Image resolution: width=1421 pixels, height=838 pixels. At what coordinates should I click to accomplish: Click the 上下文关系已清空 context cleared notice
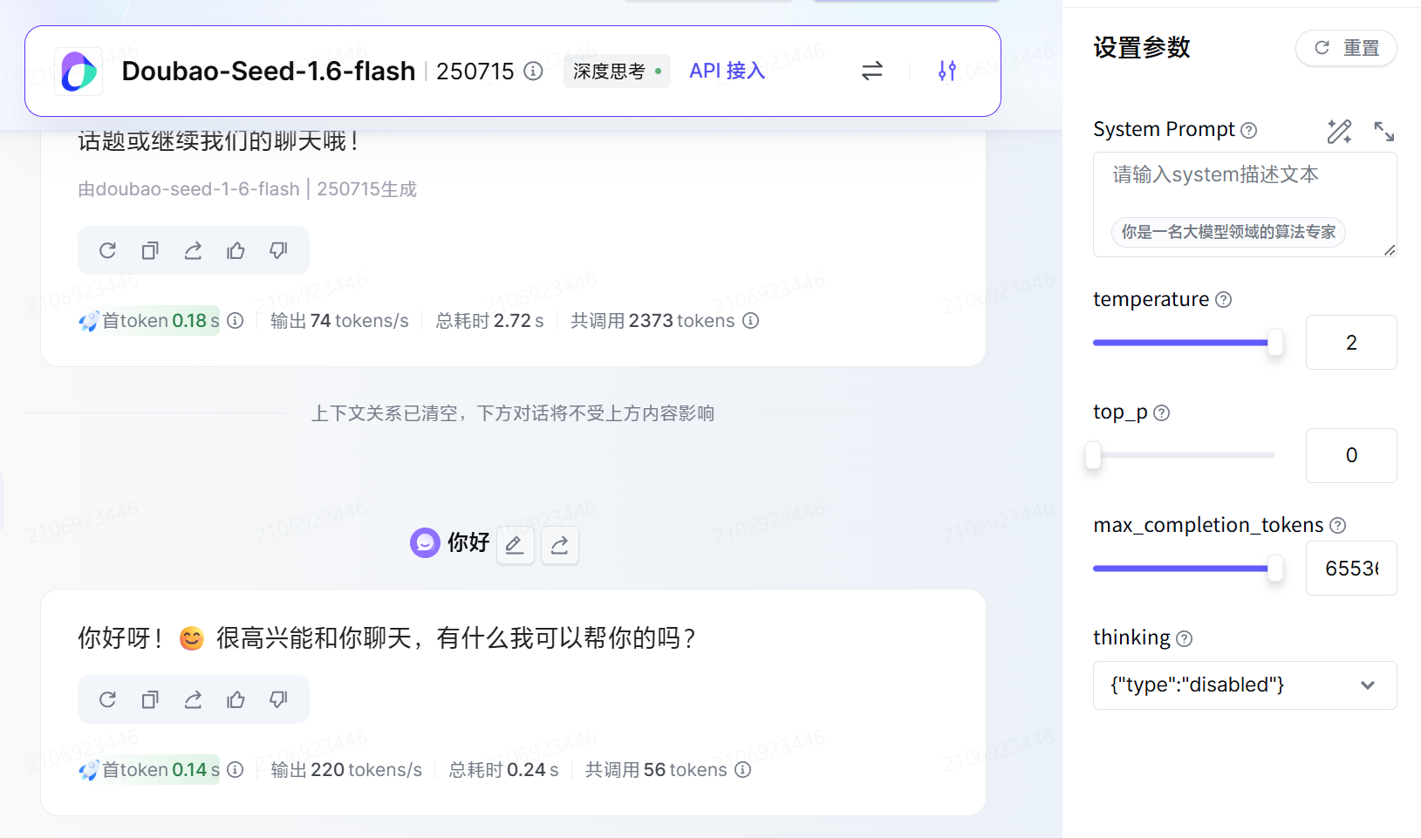click(x=513, y=413)
